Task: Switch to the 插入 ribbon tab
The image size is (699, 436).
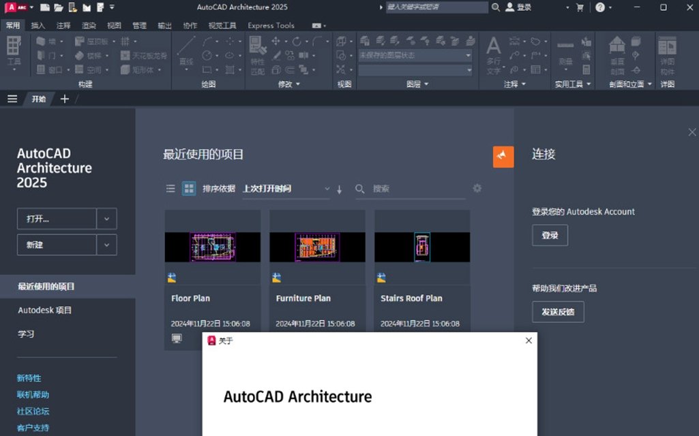Action: click(x=38, y=25)
